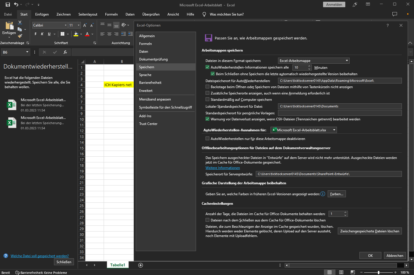Click the info icon next to Farben

323,194
